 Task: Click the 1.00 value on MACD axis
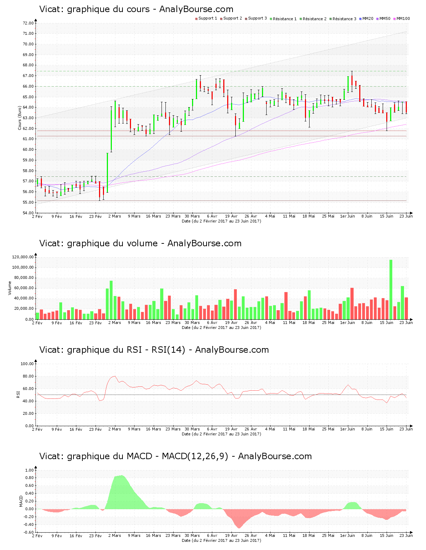click(30, 470)
